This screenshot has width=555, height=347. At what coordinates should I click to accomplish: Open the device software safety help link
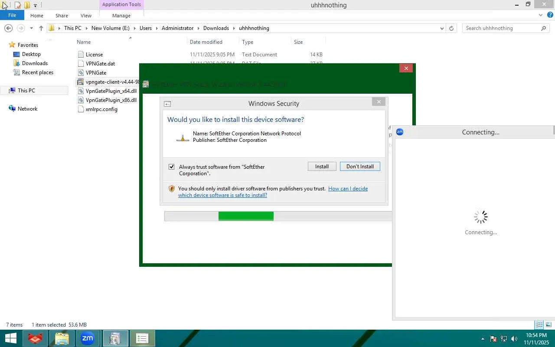pos(273,192)
